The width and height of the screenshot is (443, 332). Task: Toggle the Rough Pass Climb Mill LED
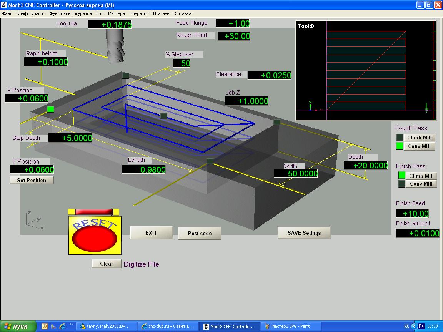(x=400, y=138)
